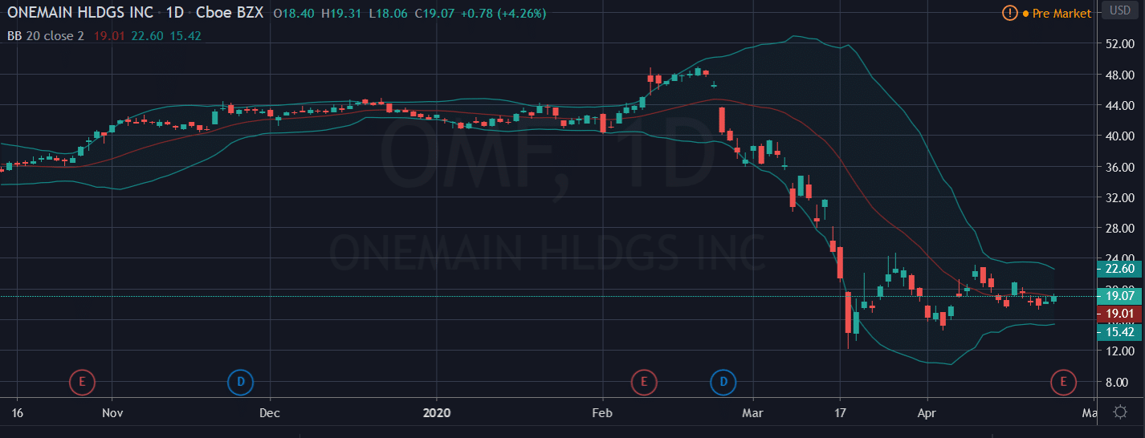Click the red 19.01 basis value in legend
Image resolution: width=1145 pixels, height=438 pixels.
[x=110, y=36]
